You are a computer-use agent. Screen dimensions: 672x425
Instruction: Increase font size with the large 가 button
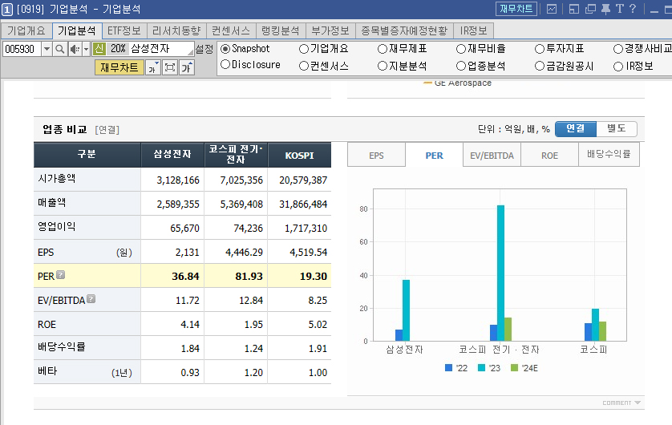coord(188,67)
